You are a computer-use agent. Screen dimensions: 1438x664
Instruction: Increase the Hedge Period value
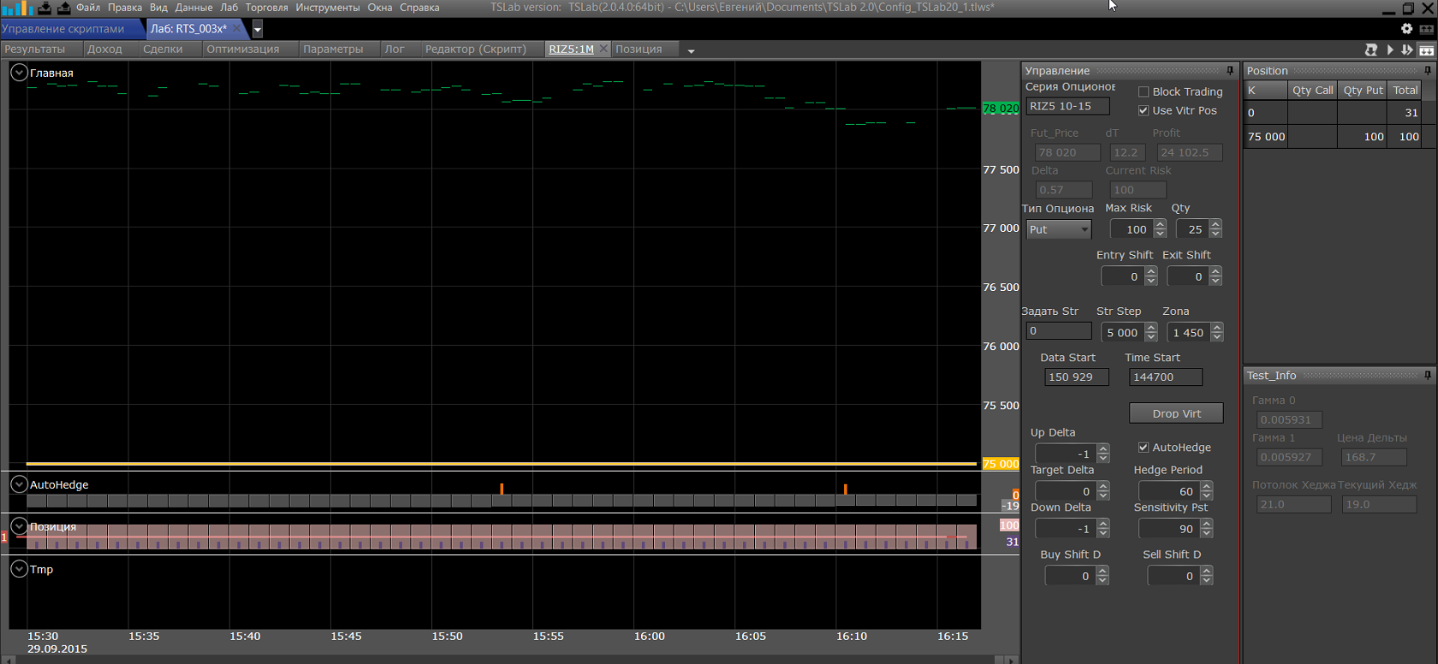click(1207, 487)
